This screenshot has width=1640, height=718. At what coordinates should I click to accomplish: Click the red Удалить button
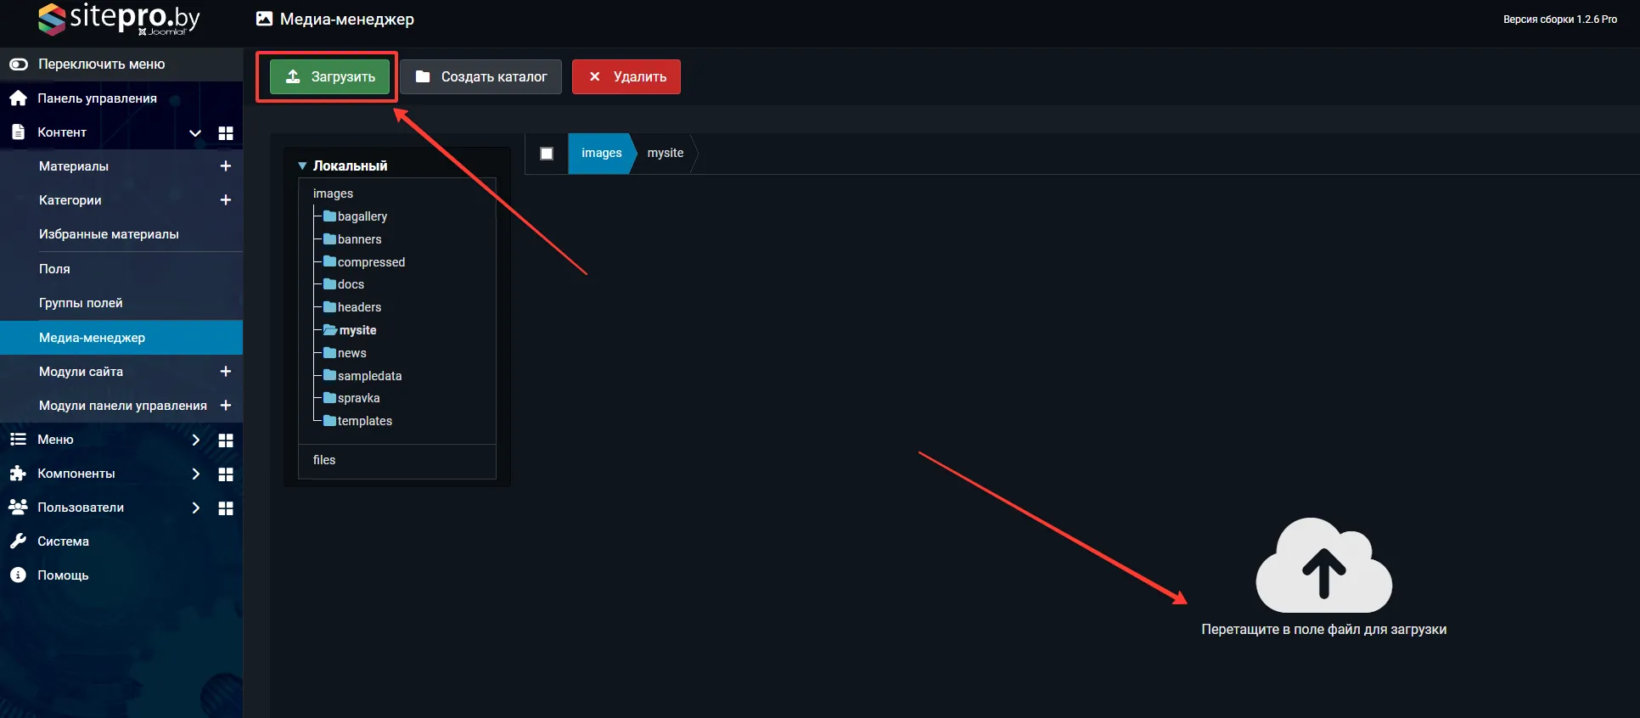pos(626,77)
